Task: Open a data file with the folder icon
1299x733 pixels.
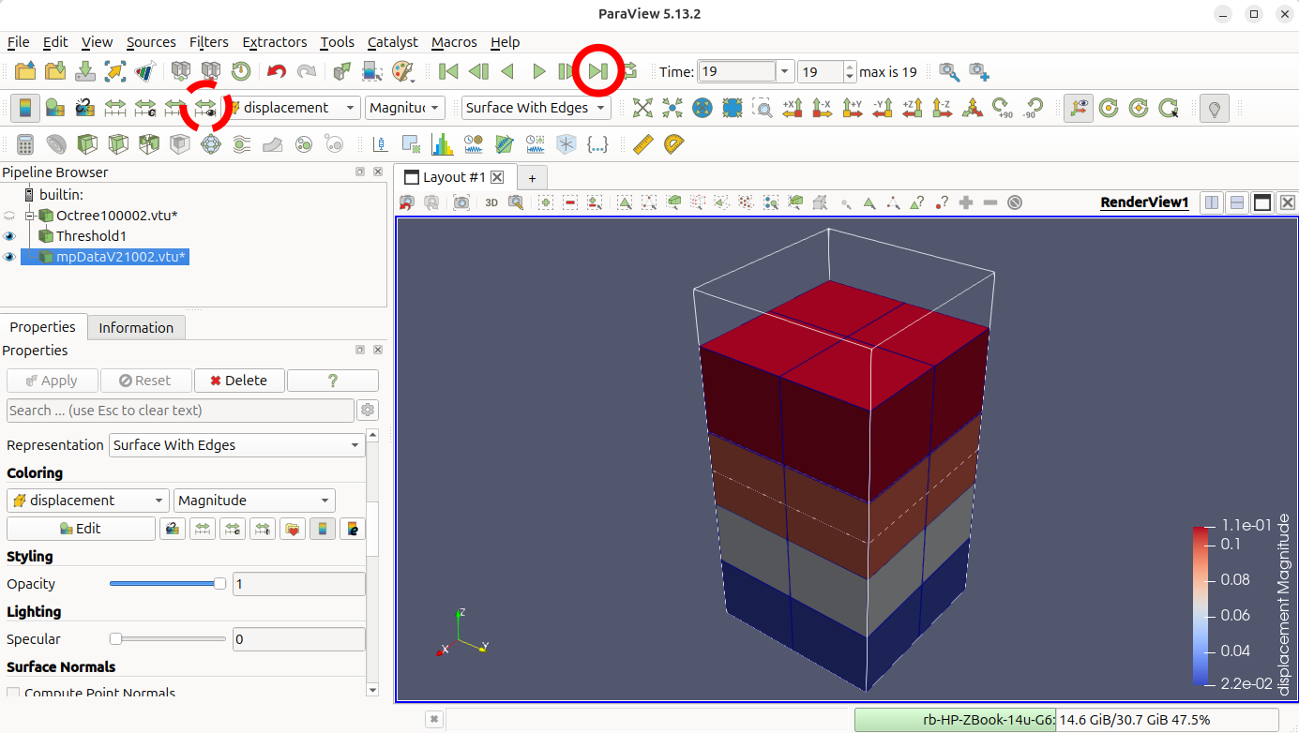Action: [25, 71]
